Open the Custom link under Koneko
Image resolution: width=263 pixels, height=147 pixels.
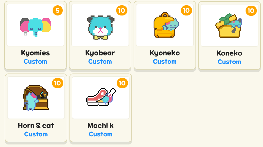tap(230, 62)
